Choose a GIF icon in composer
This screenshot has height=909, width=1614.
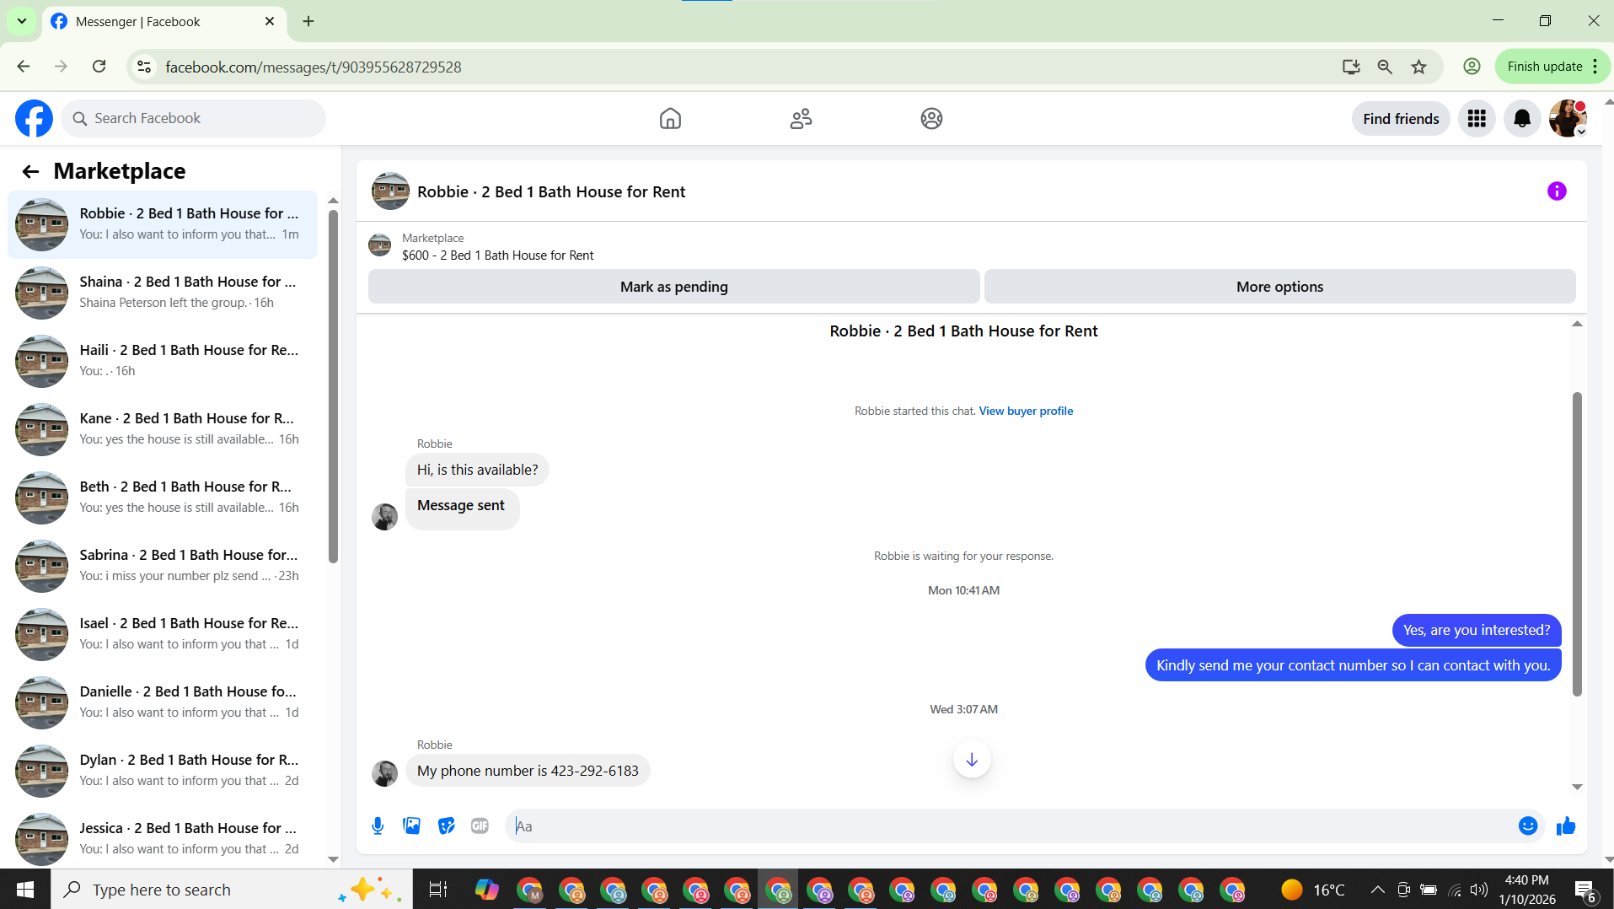click(480, 826)
